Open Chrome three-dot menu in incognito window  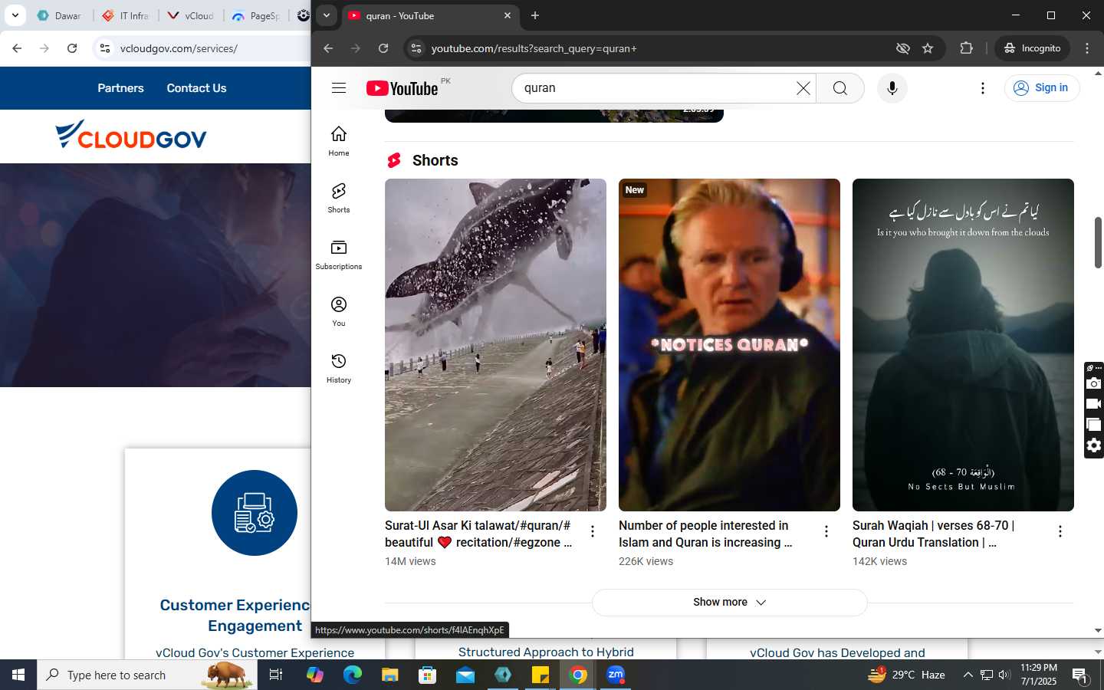tap(1087, 48)
